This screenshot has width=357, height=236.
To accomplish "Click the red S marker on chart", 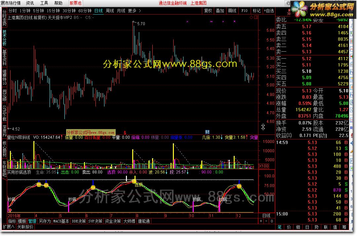I will point(125,132).
